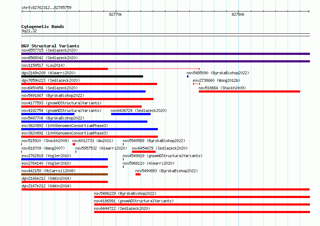This screenshot has width=320, height=226.
Task: Click the blue esv3620892 variant bar
Action: (90, 129)
